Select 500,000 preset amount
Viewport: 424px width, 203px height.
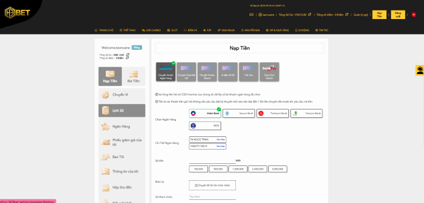click(218, 169)
